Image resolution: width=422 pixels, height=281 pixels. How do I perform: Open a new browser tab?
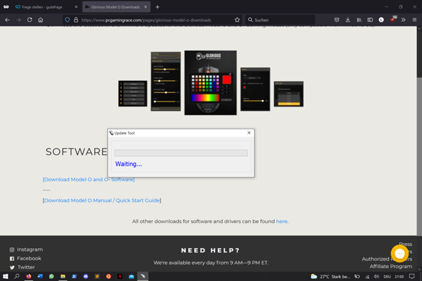[157, 7]
